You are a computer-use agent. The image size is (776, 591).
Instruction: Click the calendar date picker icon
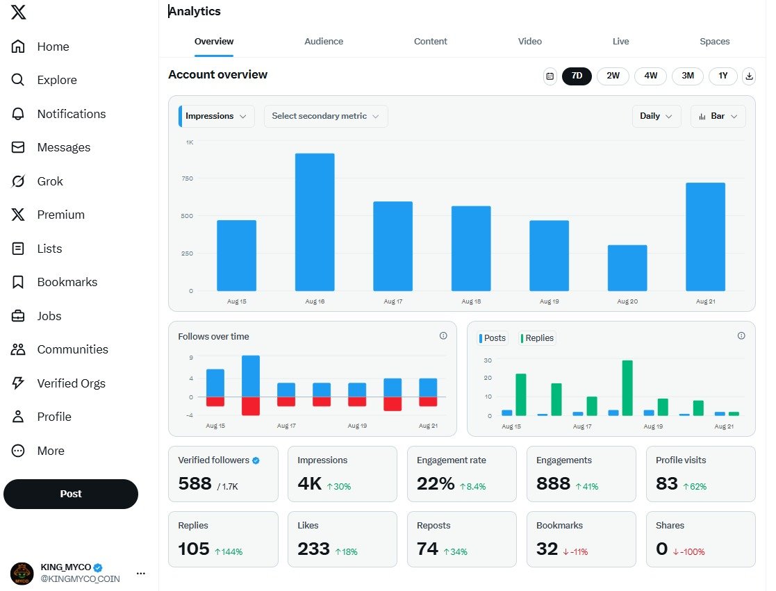(x=550, y=76)
